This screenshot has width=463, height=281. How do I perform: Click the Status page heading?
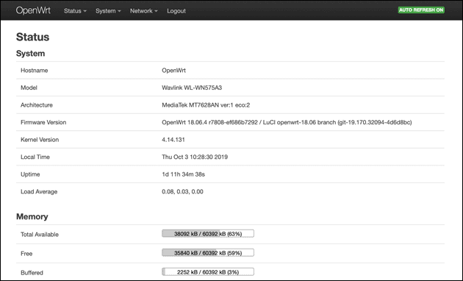click(x=32, y=37)
